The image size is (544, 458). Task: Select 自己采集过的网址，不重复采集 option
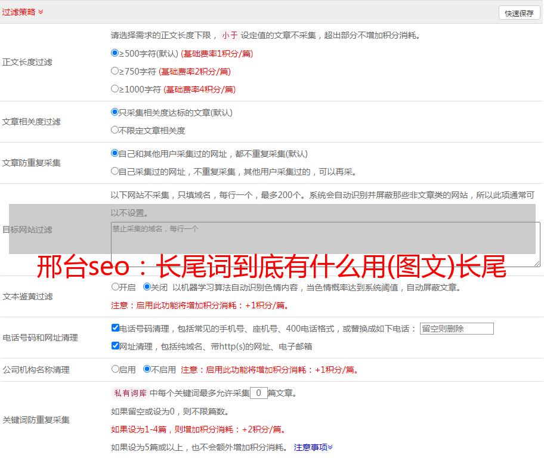click(x=115, y=171)
